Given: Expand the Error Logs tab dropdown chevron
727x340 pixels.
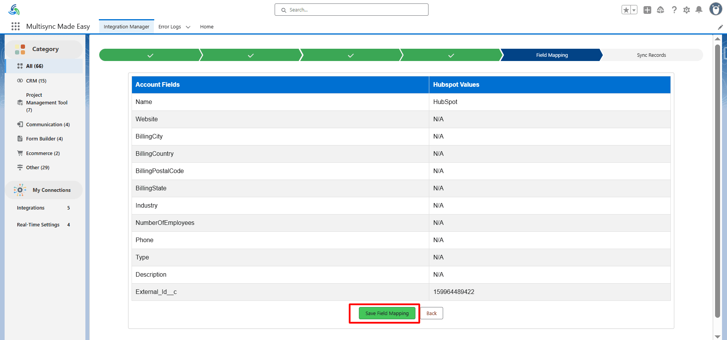Looking at the screenshot, I should 188,27.
